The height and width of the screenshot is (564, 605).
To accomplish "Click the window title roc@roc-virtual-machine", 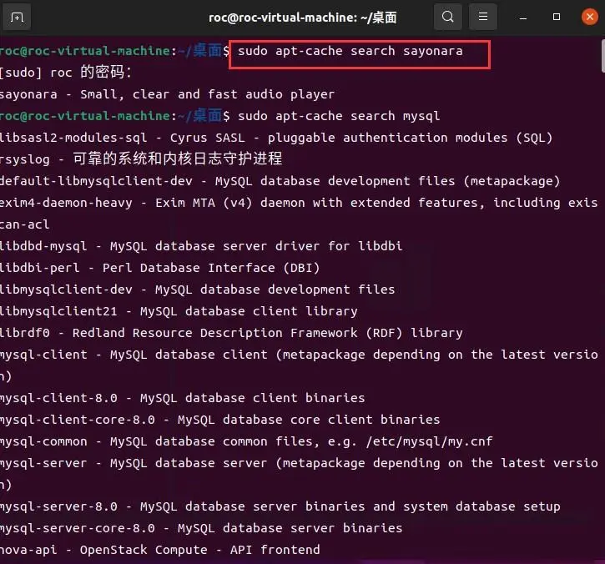I will [x=302, y=17].
